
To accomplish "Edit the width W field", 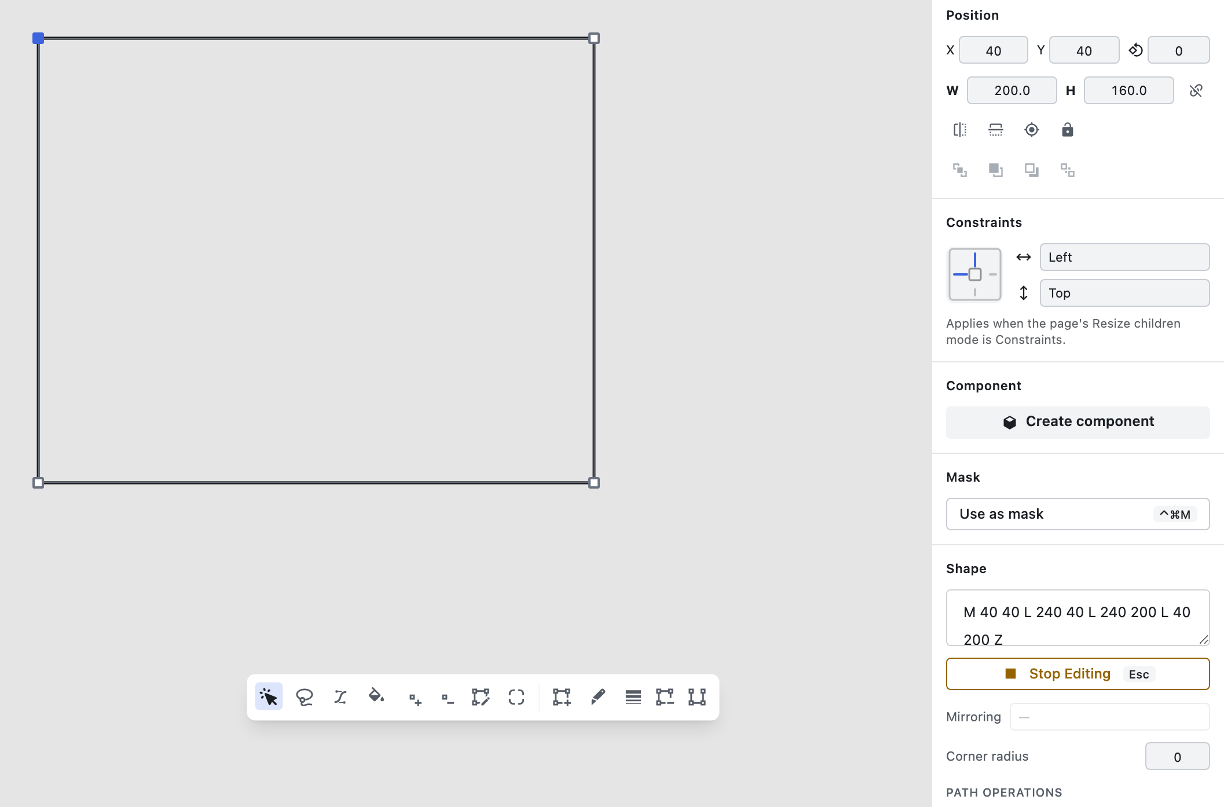I will point(1012,90).
